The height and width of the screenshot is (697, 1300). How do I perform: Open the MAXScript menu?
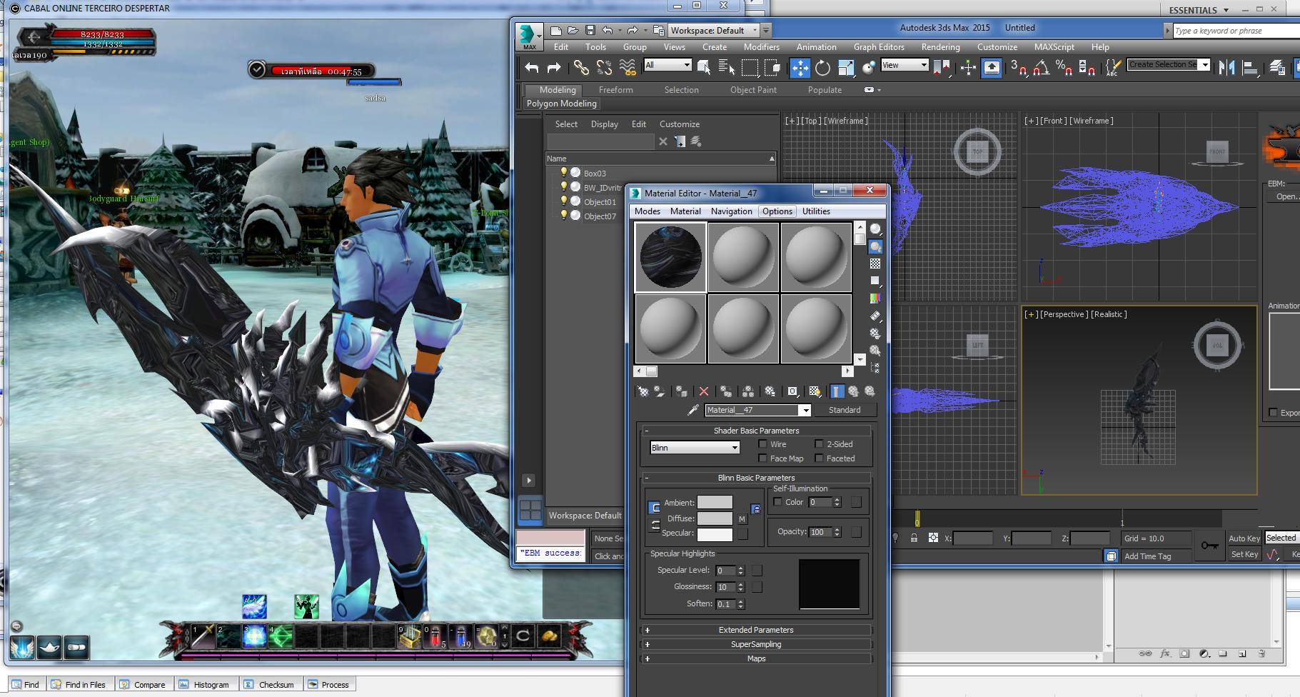[x=1054, y=47]
